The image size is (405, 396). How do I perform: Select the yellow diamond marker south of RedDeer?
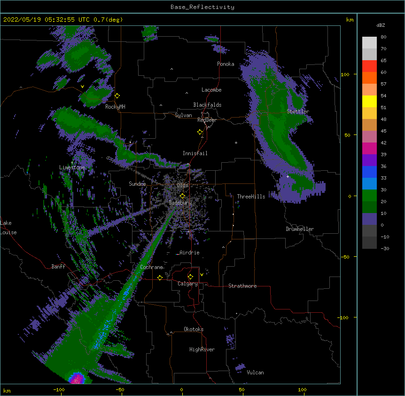(x=200, y=132)
